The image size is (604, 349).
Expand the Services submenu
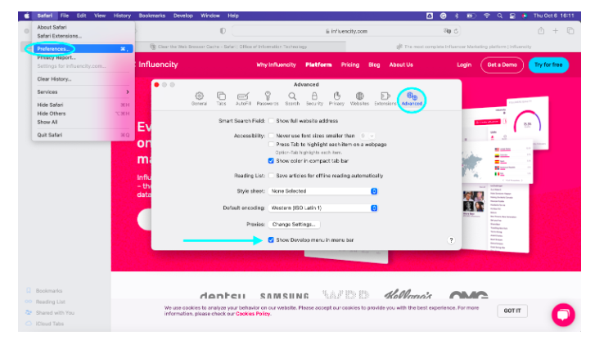coord(83,92)
